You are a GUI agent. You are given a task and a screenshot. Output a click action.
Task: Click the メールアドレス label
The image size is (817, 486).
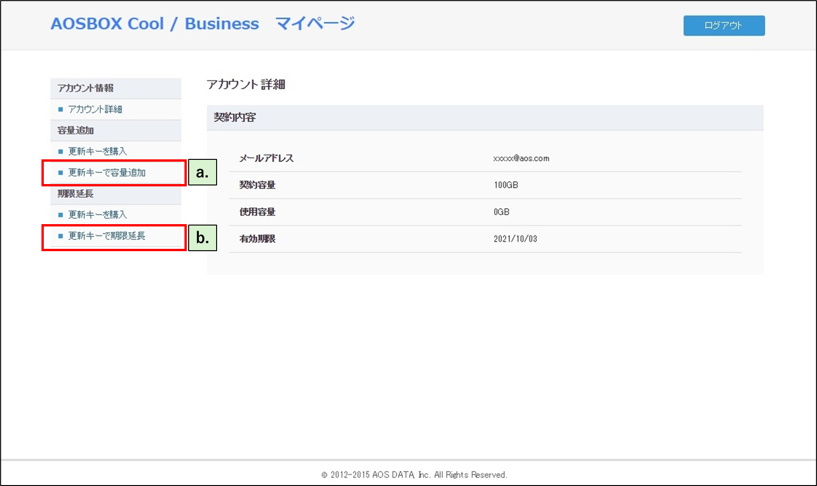pos(266,158)
